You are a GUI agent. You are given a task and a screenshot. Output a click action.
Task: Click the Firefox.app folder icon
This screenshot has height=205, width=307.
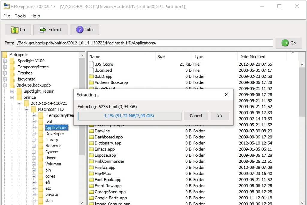point(91,168)
